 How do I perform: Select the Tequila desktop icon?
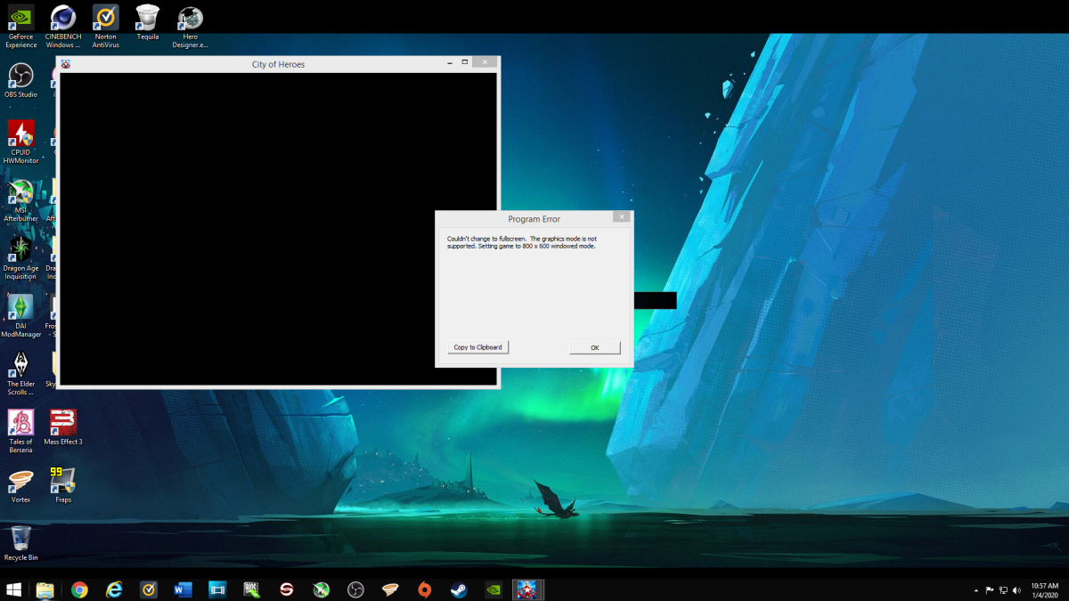tap(148, 22)
